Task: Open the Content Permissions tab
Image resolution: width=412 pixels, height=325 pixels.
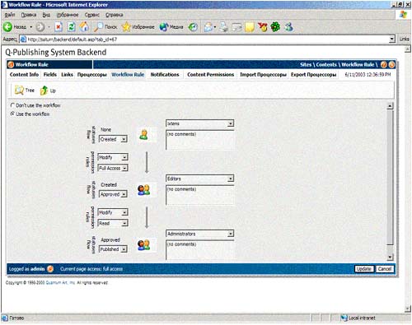Action: [x=210, y=74]
